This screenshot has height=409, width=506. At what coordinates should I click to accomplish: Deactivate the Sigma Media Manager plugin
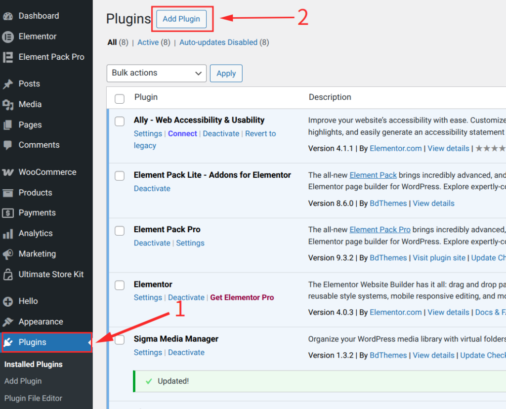[x=186, y=352]
